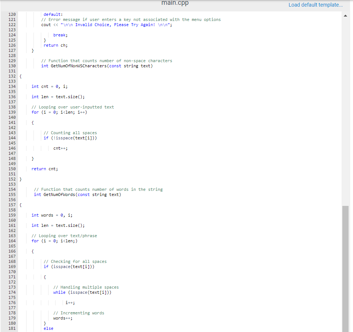This screenshot has width=353, height=332.
Task: Click the GetNumOfNonWSCharacters function name
Action: coord(78,66)
